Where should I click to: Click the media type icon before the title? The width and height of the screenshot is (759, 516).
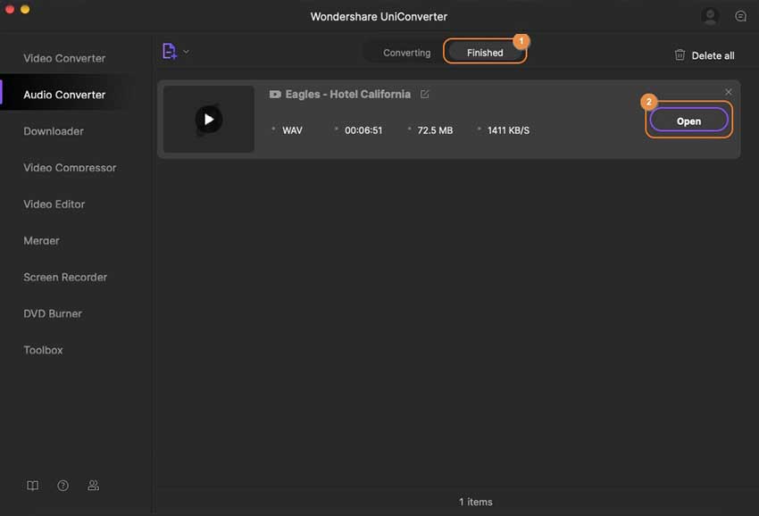[x=275, y=95]
